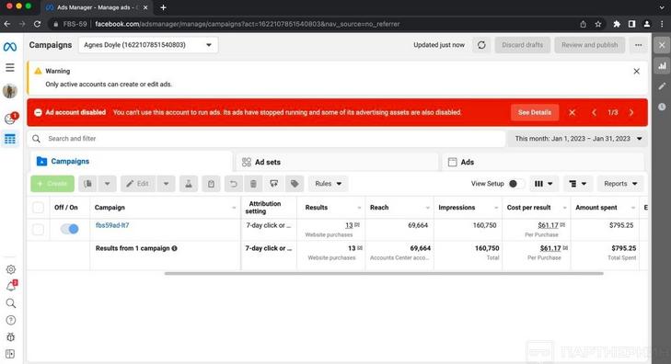Click the $61.17 cost per result value

[549, 225]
